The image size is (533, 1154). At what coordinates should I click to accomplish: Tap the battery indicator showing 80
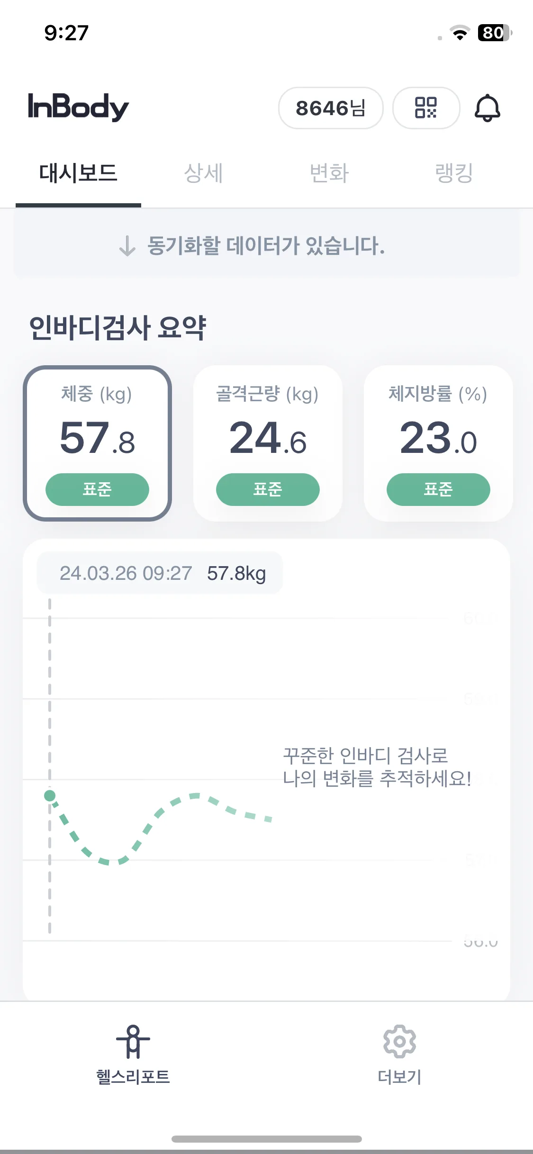[x=495, y=33]
